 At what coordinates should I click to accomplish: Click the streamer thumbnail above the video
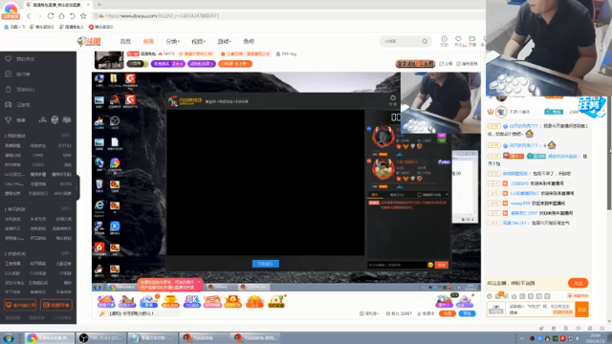coord(109,60)
